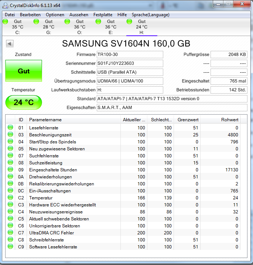Click status icon for Rekalibrierungswiederholungen
This screenshot has width=253, height=265.
click(x=10, y=183)
